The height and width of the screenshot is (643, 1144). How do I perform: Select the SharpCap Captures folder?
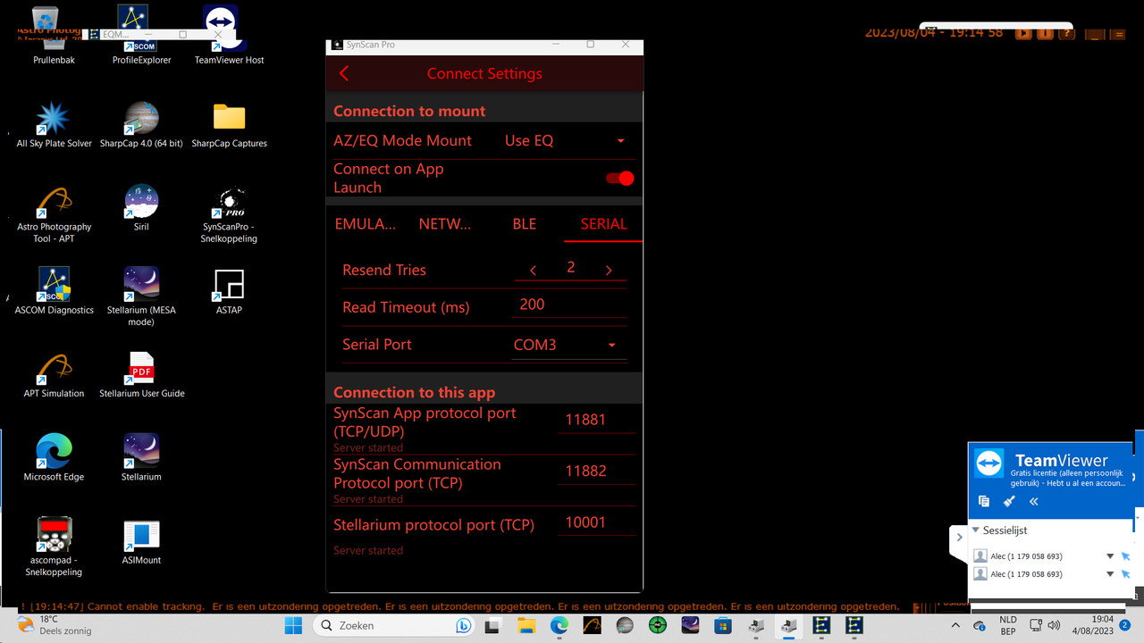tap(229, 125)
